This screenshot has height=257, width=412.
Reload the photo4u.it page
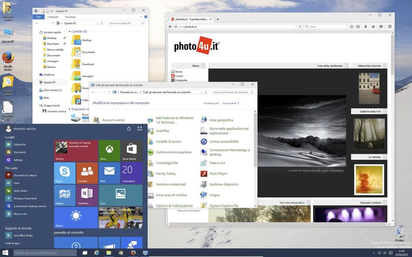pyautogui.click(x=300, y=27)
